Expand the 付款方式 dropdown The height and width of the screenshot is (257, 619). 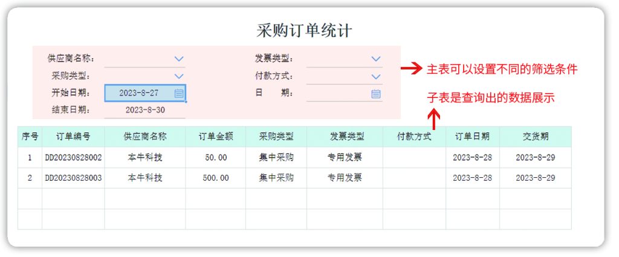click(376, 76)
